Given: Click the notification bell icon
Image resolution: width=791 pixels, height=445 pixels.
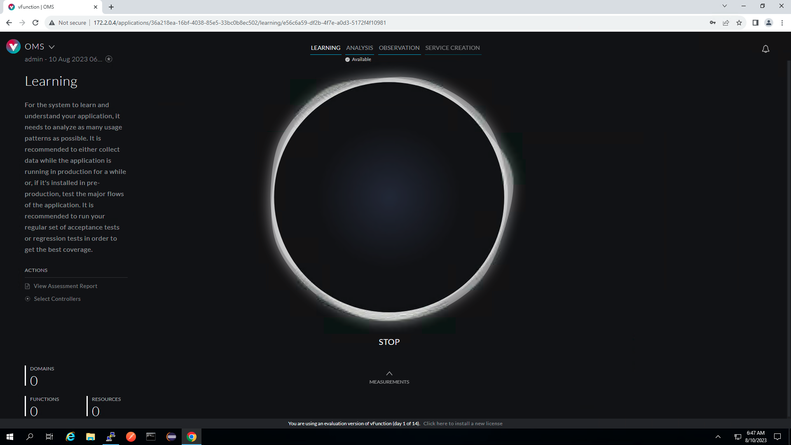Looking at the screenshot, I should [765, 49].
